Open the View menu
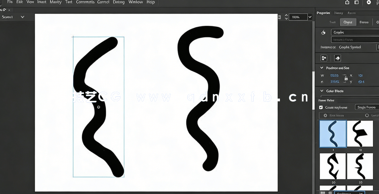 (x=30, y=2)
